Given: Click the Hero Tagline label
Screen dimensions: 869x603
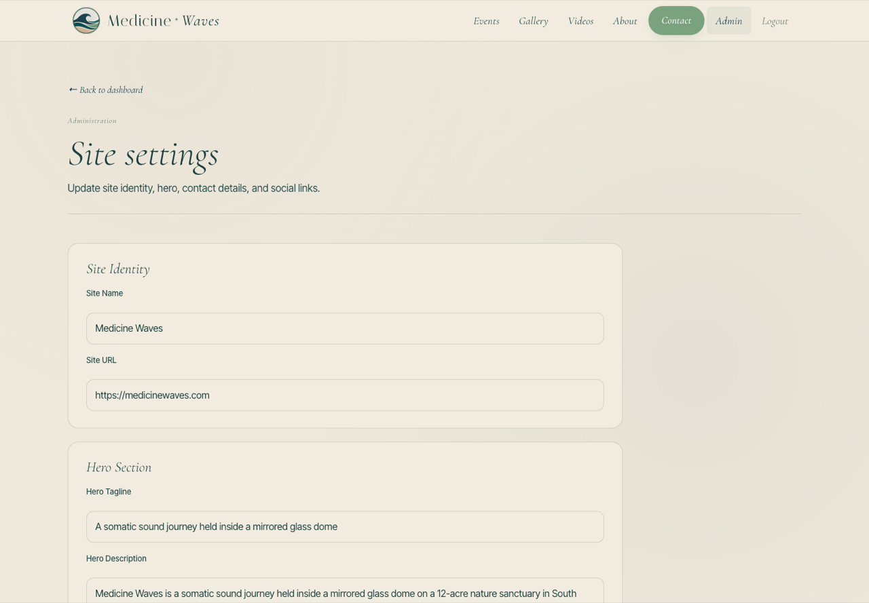Looking at the screenshot, I should tap(109, 492).
